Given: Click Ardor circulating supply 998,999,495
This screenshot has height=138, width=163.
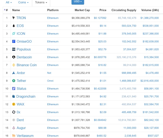Looking at the screenshot, I should point(129,73).
